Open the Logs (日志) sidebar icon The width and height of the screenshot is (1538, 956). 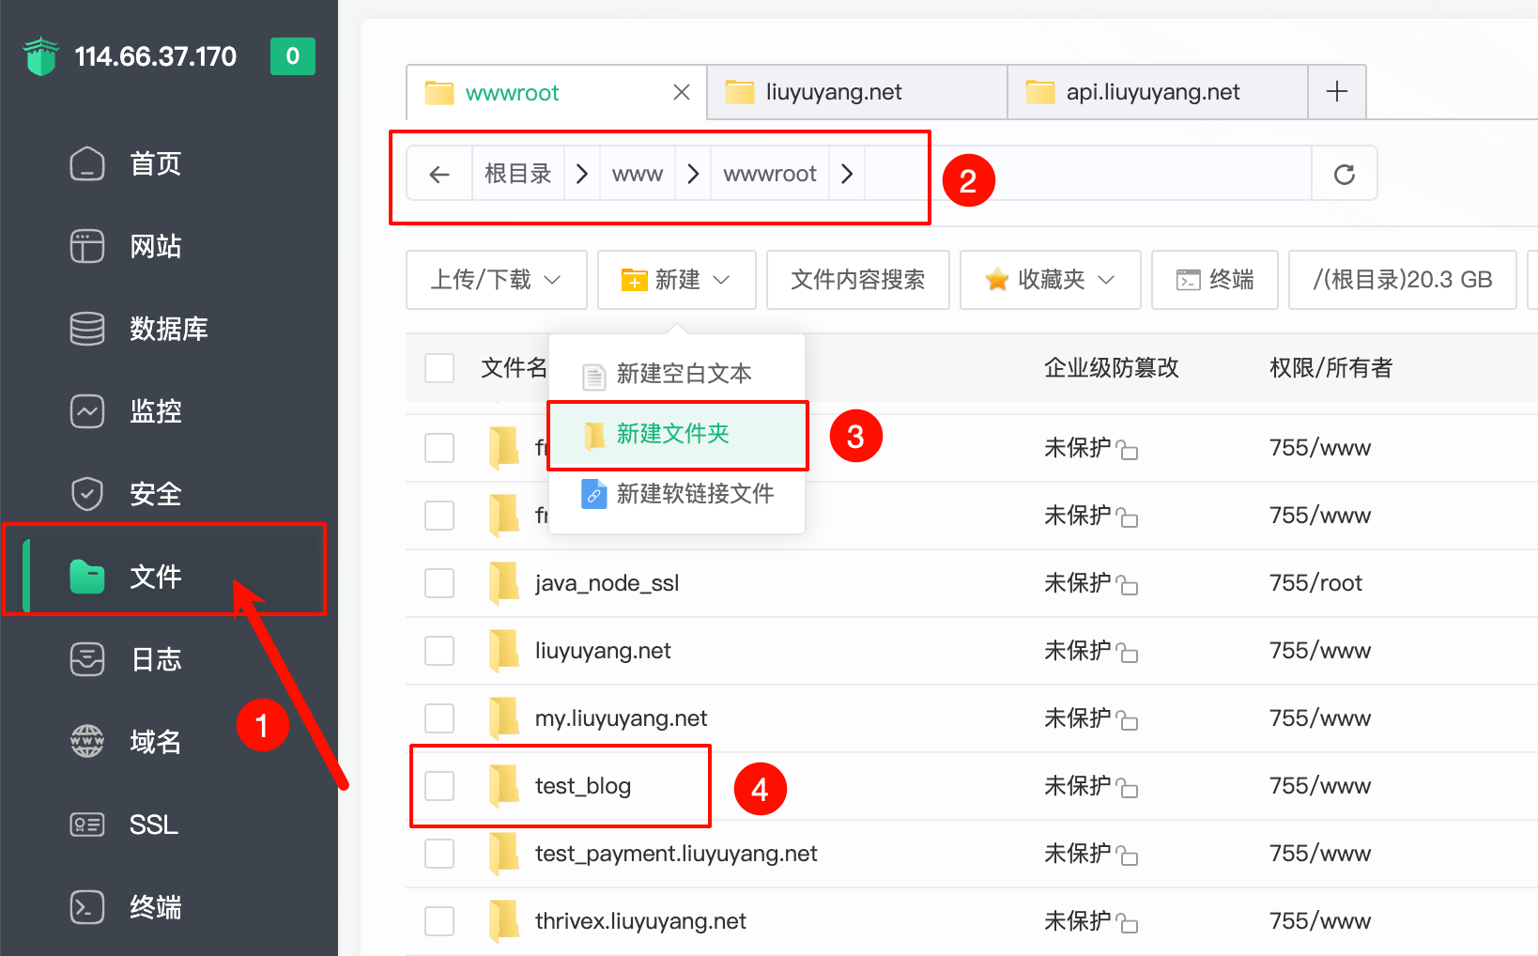(87, 659)
